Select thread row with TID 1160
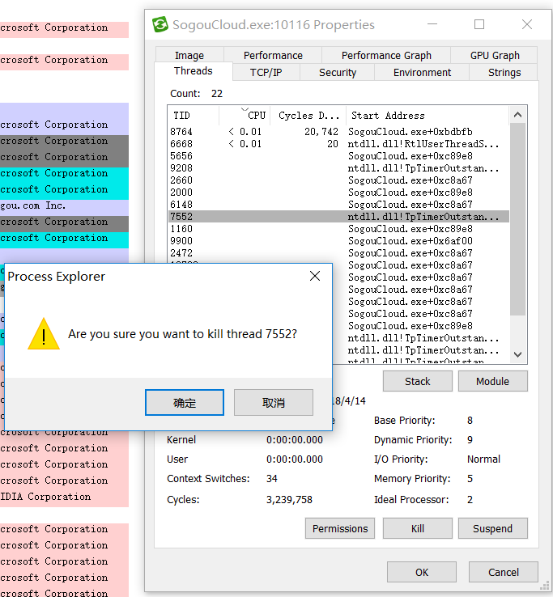The width and height of the screenshot is (553, 597). tap(338, 229)
